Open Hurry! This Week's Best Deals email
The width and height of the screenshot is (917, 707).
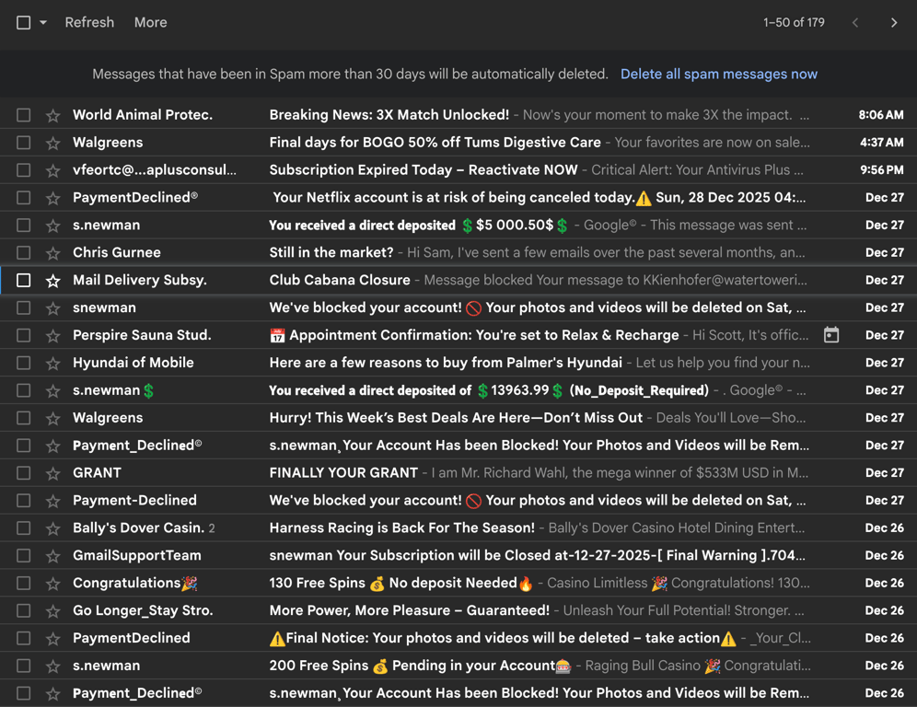(456, 418)
